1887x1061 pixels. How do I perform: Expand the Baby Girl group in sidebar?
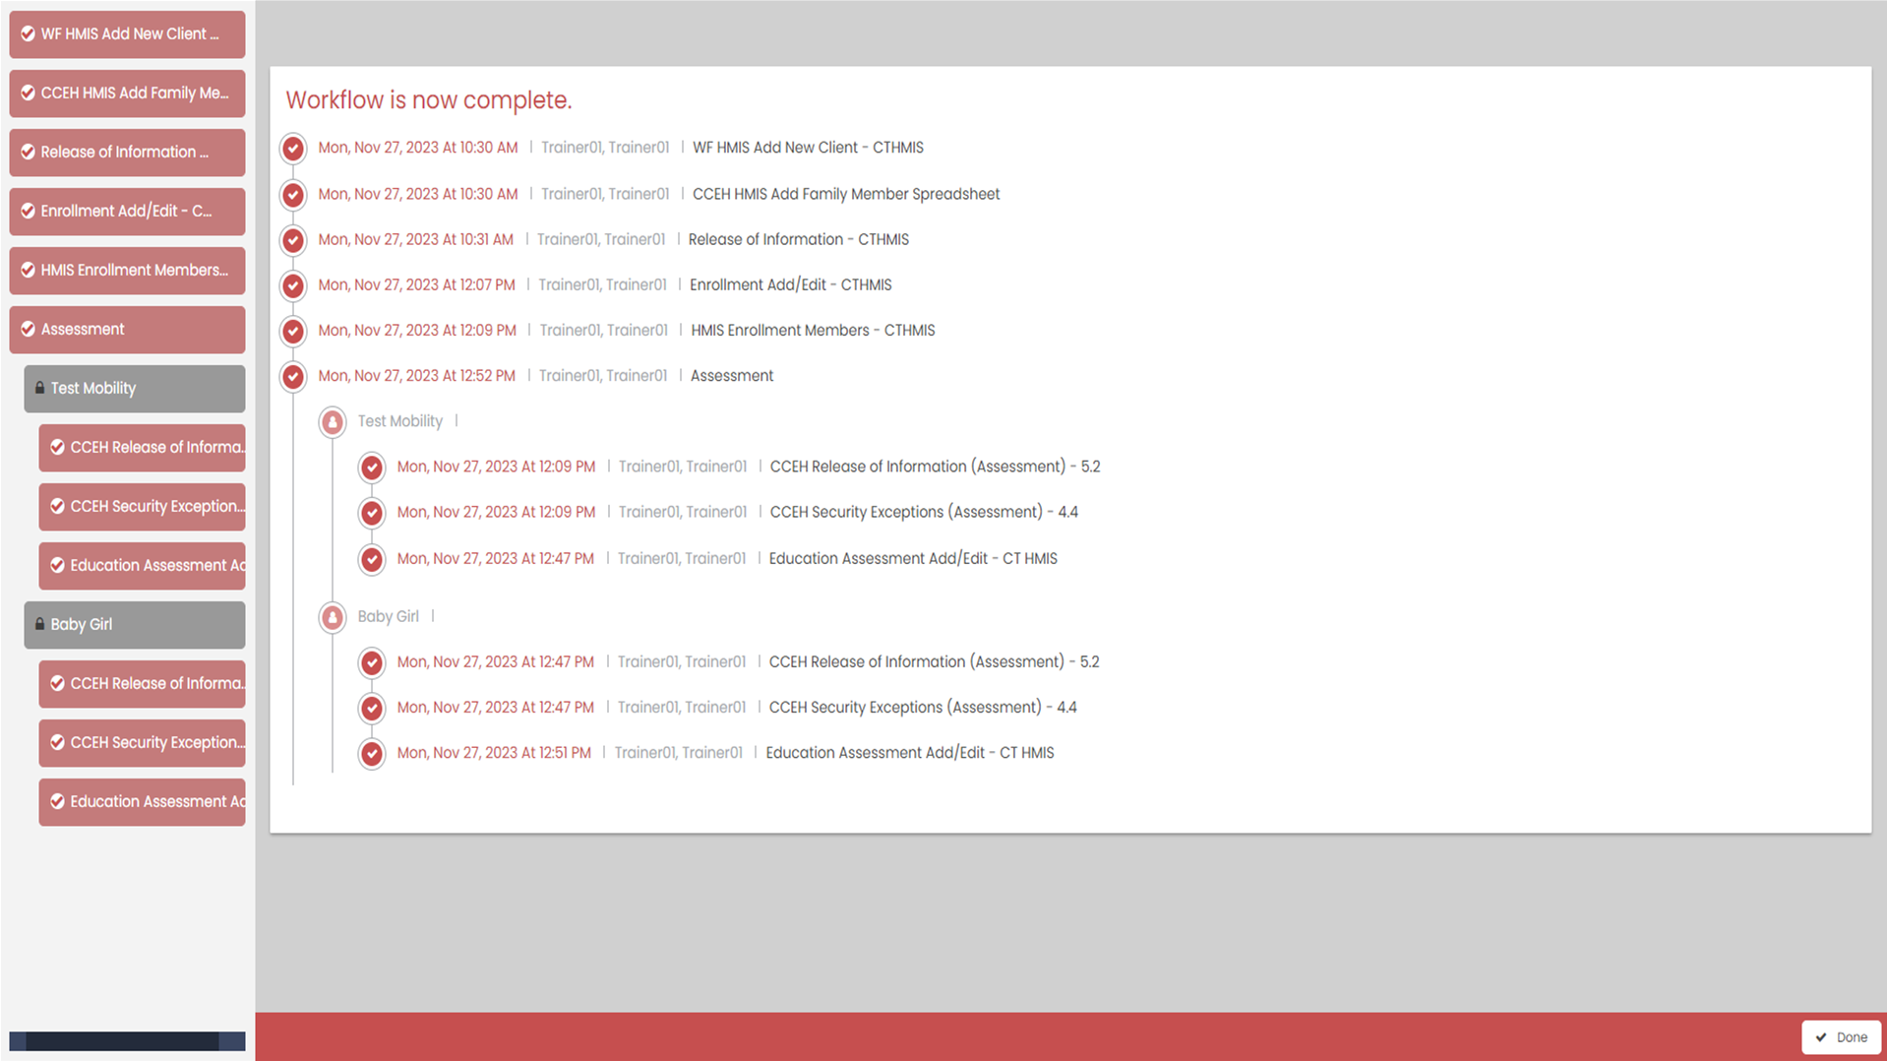click(135, 625)
